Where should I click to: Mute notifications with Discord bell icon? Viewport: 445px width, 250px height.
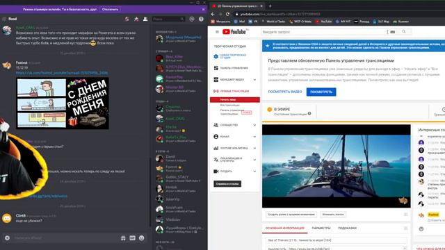click(127, 19)
